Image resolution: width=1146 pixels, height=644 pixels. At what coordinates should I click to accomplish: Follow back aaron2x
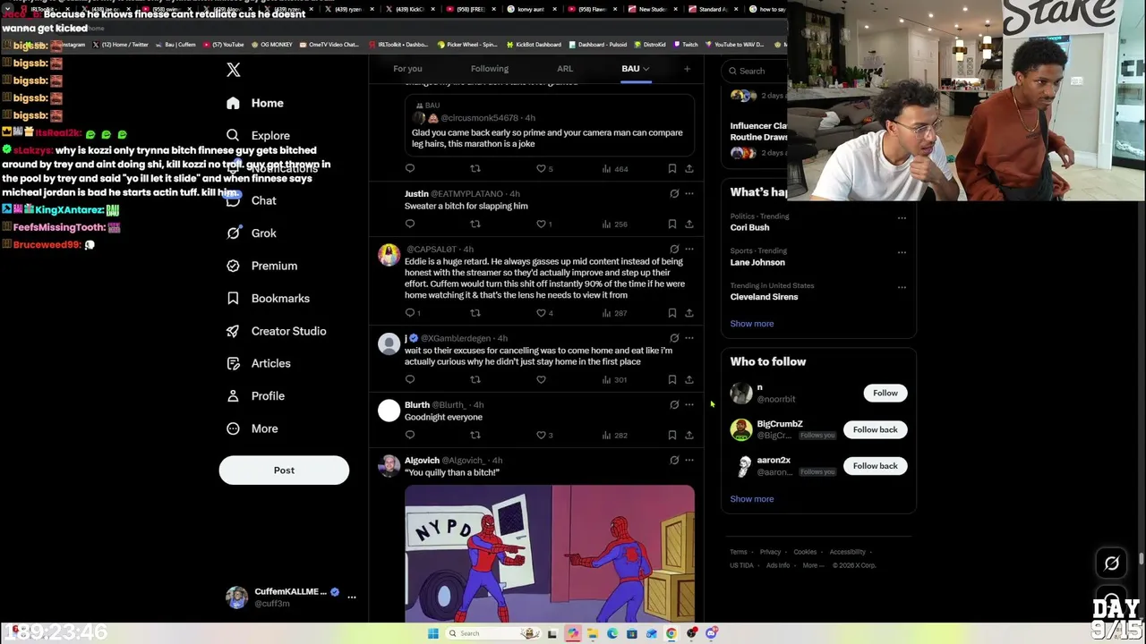click(875, 466)
